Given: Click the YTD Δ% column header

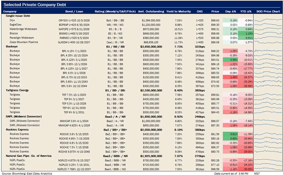Looking at the screenshot, I should (x=246, y=11).
